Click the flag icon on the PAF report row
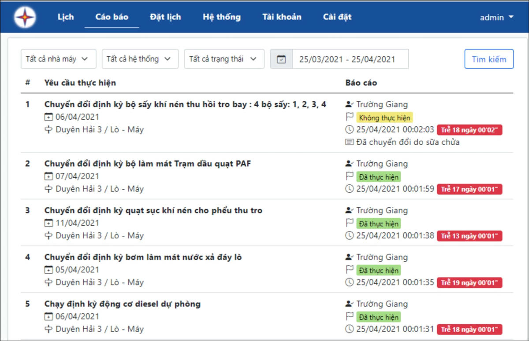529x341 pixels. [x=349, y=176]
